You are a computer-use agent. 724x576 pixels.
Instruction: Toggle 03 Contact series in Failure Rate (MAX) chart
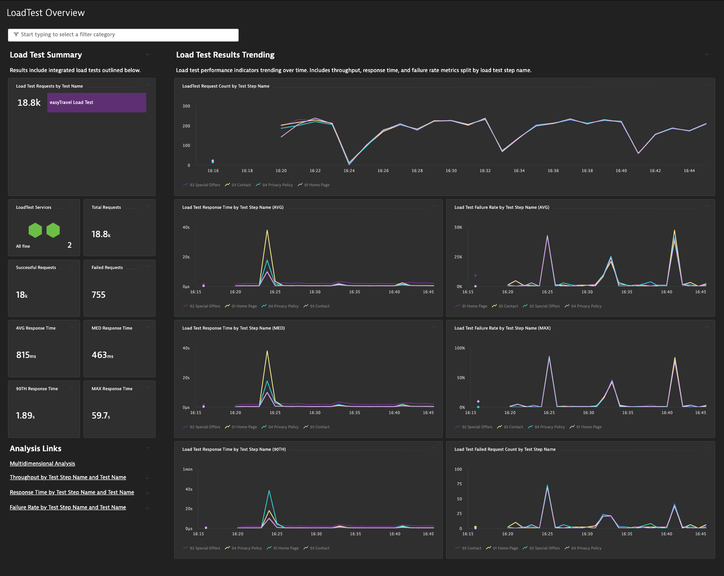click(x=510, y=427)
